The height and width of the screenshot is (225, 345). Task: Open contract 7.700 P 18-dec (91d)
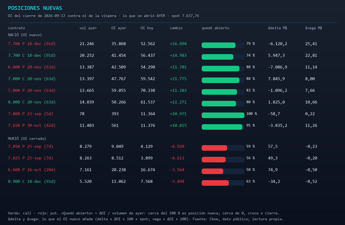32,44
